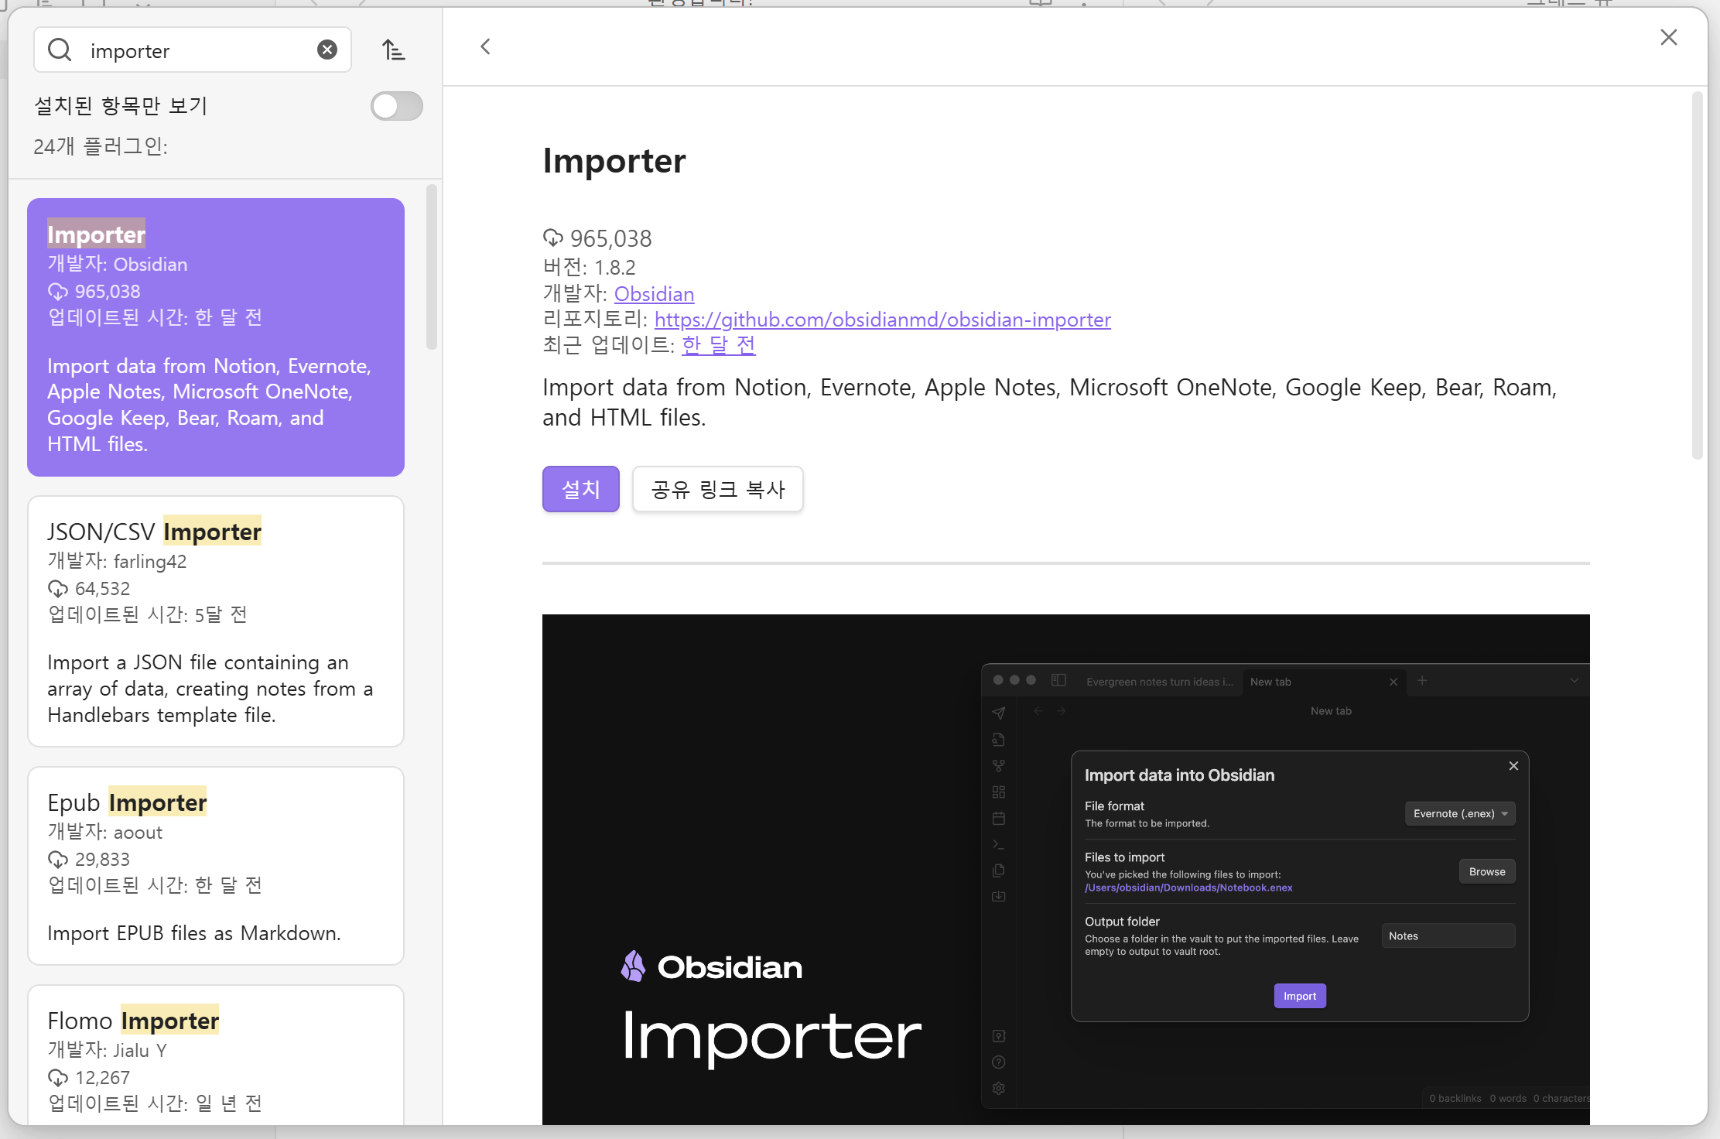Clear the importer search text
Screen dimensions: 1720x1139
point(327,50)
